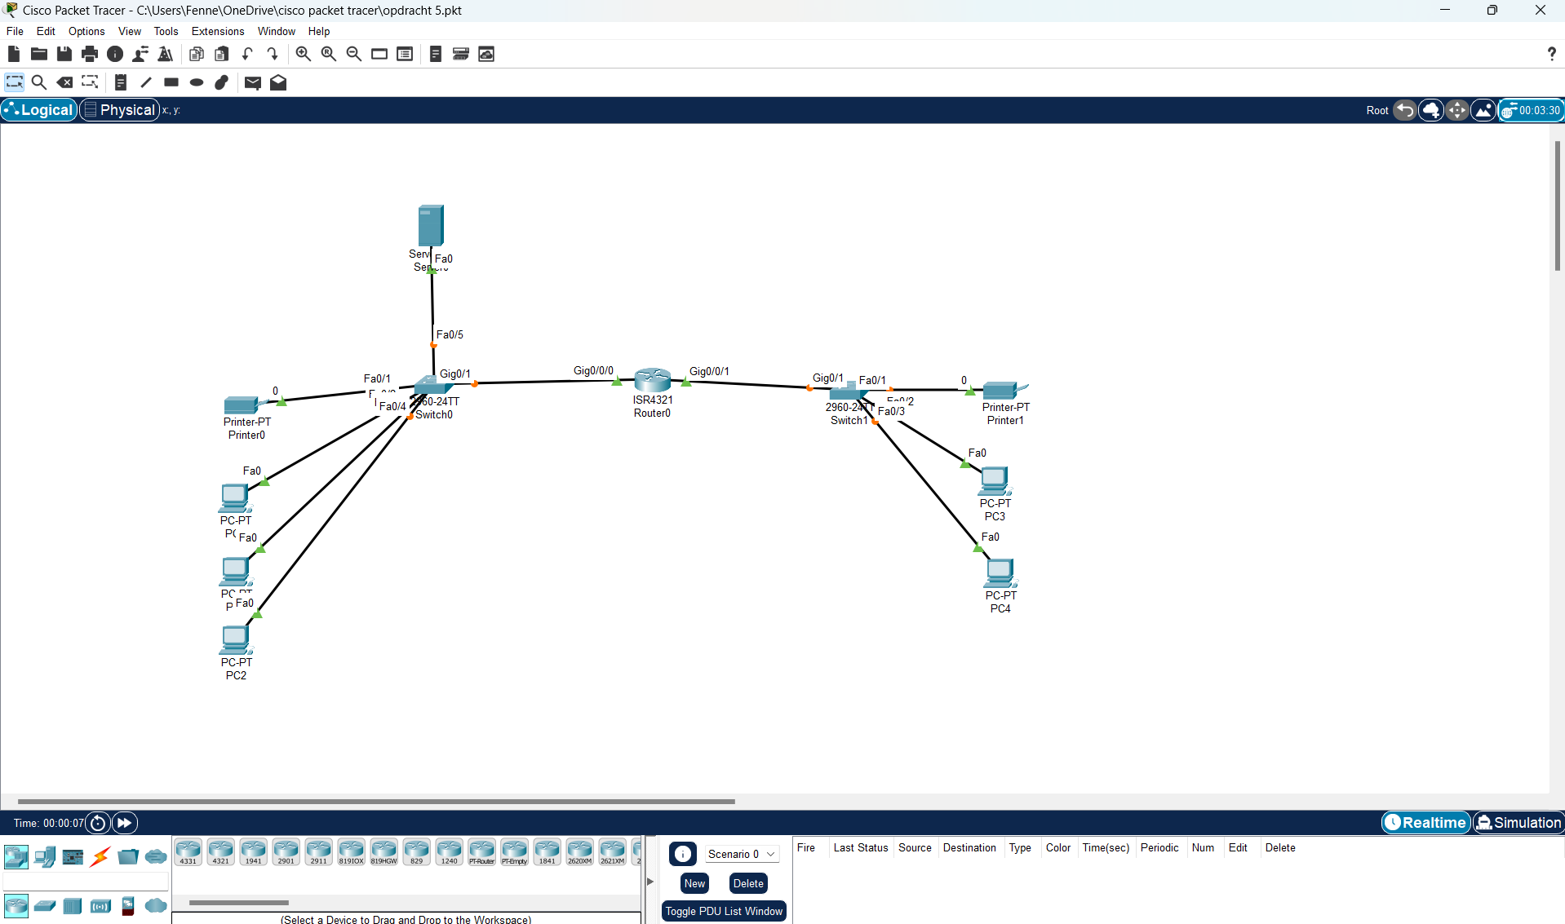Viewport: 1565px width, 924px height.
Task: Select the Connections lightning bolt category
Action: click(x=100, y=856)
